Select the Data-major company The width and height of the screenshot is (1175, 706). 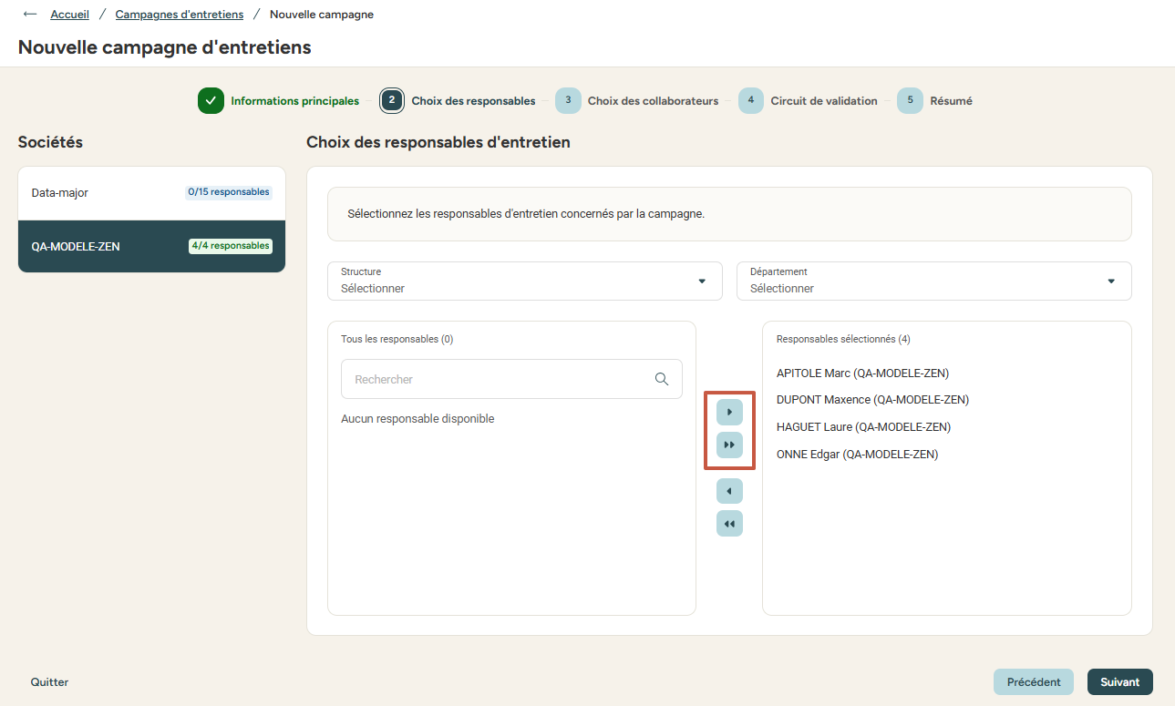coord(151,193)
